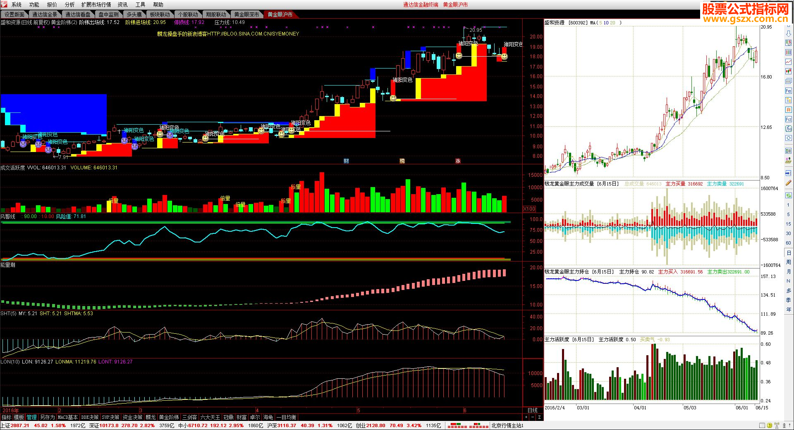This screenshot has height=430, width=794.
Task: Select the 日 daily period button
Action: coord(788,252)
